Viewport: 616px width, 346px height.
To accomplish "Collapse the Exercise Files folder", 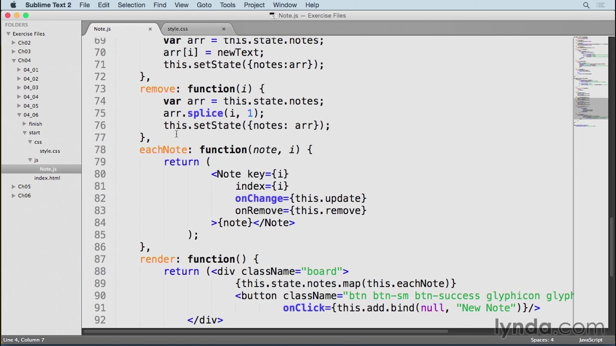I will point(8,34).
